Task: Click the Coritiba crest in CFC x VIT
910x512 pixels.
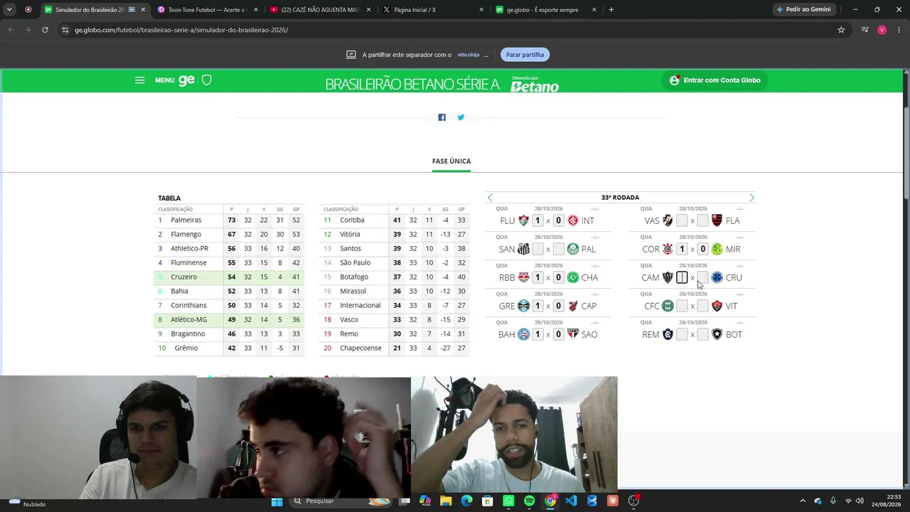Action: 668,306
